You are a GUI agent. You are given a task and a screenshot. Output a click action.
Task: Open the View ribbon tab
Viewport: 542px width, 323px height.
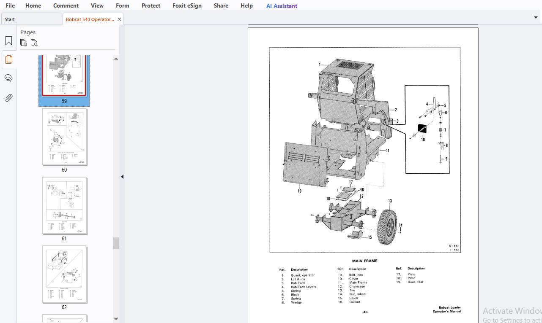(x=97, y=6)
